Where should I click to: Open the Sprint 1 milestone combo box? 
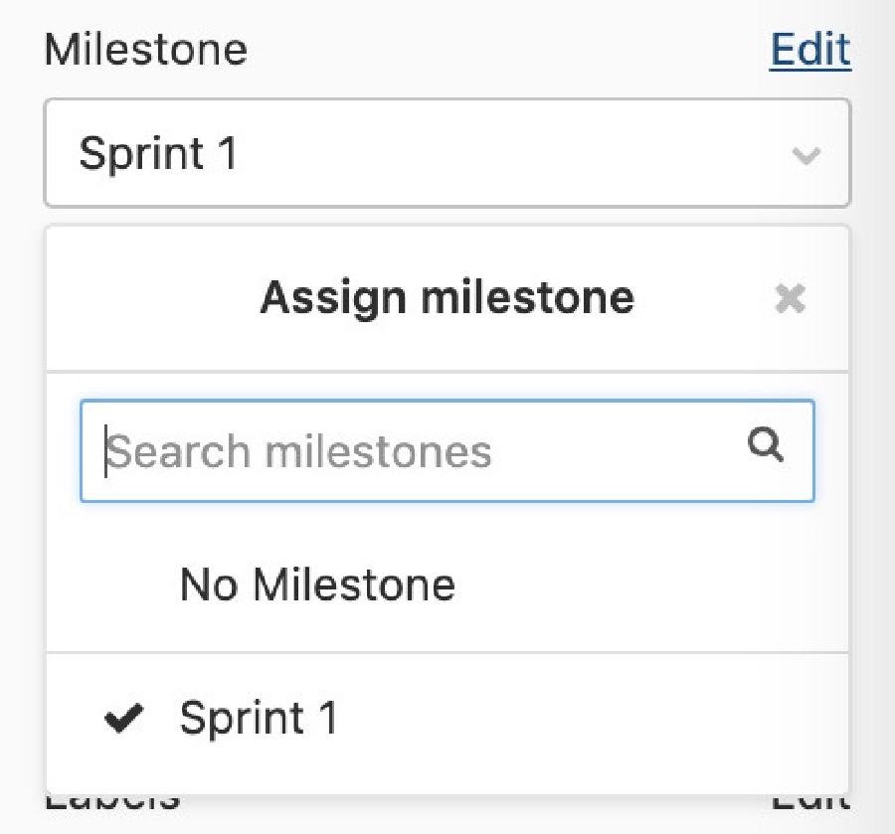pyautogui.click(x=447, y=153)
